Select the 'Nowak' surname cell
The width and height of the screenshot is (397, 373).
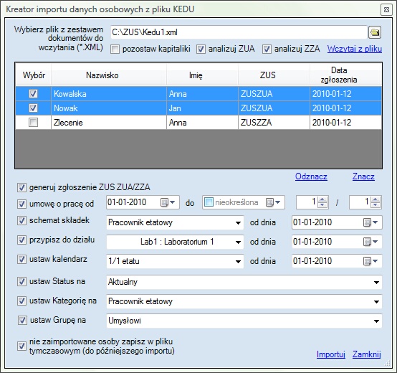click(109, 108)
